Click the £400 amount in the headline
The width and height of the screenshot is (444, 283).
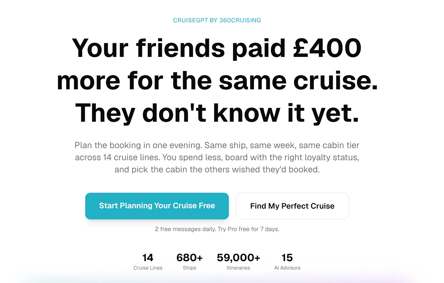(x=327, y=48)
